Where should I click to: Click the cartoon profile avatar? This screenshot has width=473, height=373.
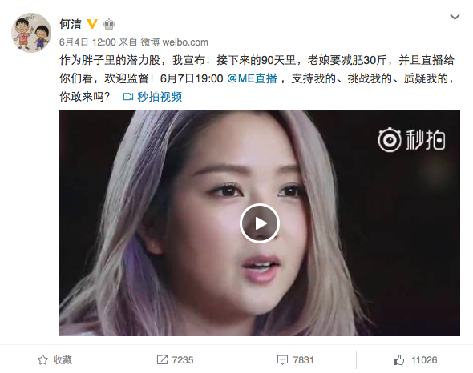pos(31,33)
